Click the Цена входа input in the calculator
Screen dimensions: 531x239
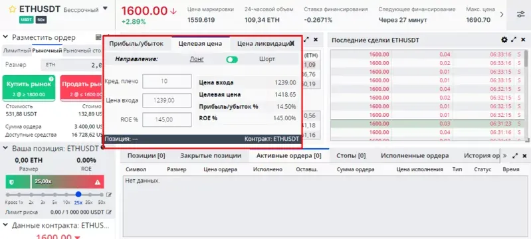click(x=167, y=100)
